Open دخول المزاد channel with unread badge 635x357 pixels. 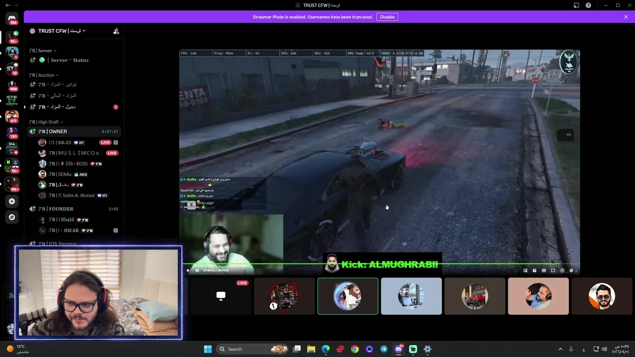74,107
